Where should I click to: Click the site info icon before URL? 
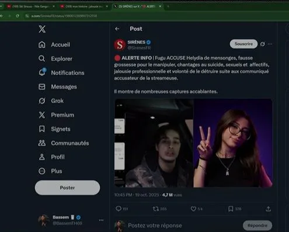click(x=27, y=16)
